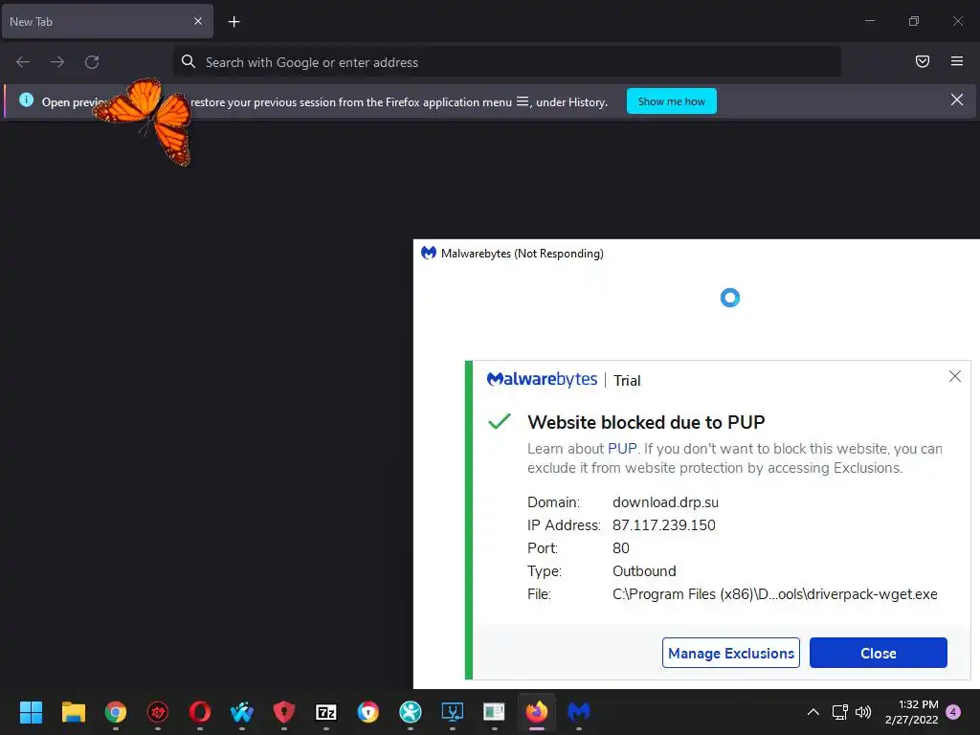The image size is (980, 735).
Task: Open 7-Zip from the taskbar
Action: 326,712
